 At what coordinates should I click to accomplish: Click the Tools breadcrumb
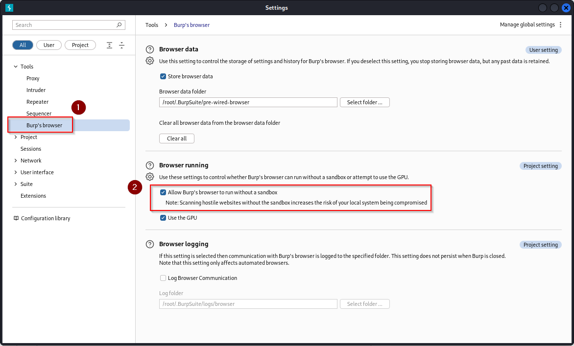tap(151, 25)
